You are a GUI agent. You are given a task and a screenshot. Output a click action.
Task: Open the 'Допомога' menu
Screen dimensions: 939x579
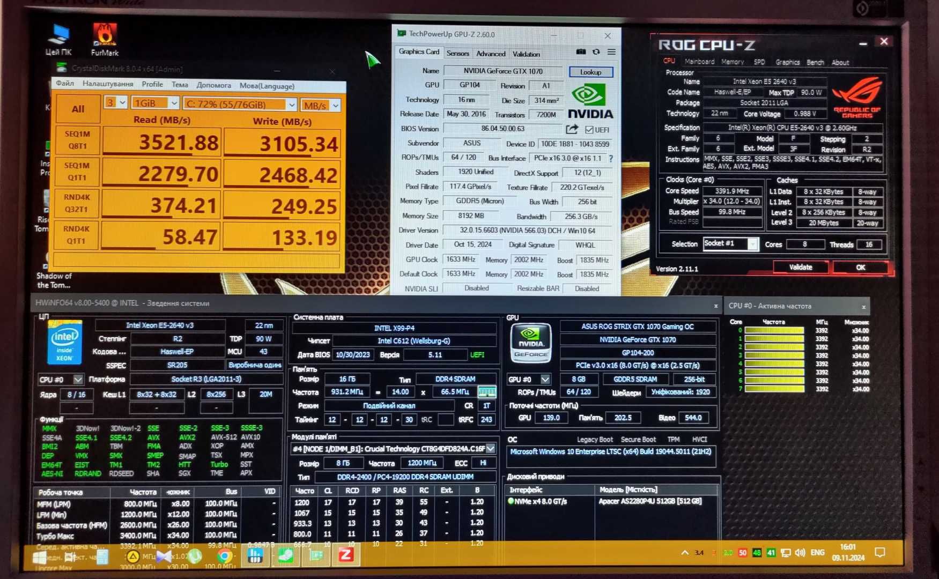213,85
